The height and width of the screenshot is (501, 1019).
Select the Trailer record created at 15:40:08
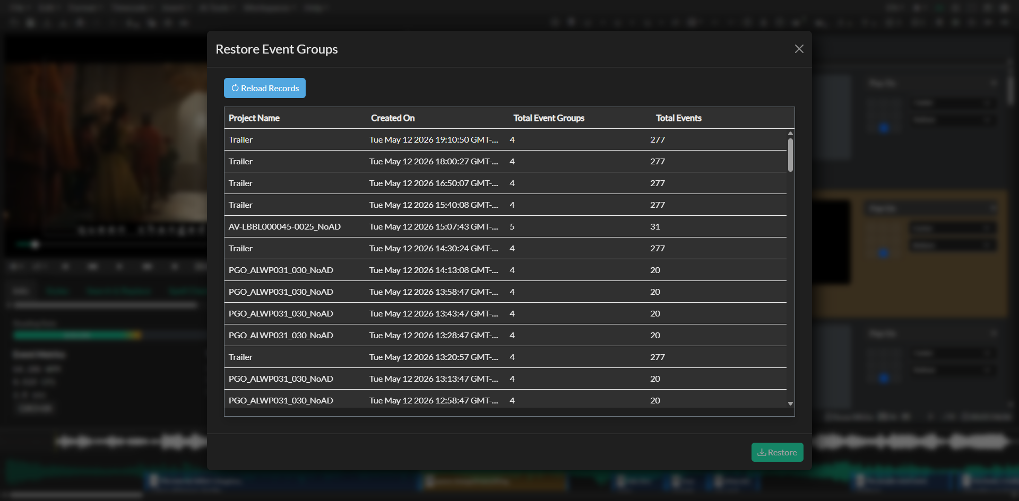point(505,205)
